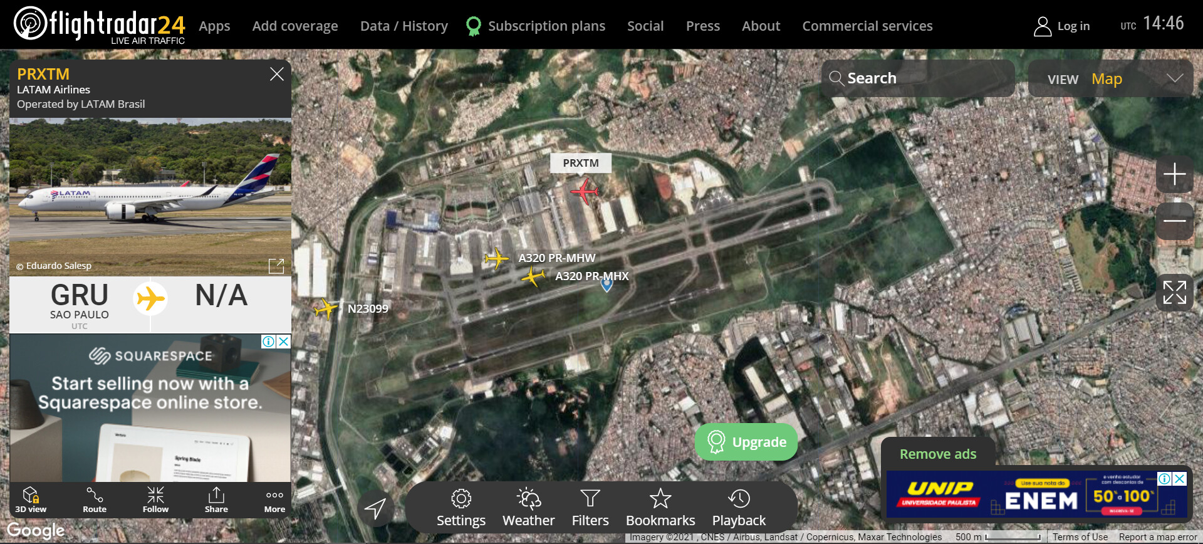Open the Filters panel

[590, 508]
